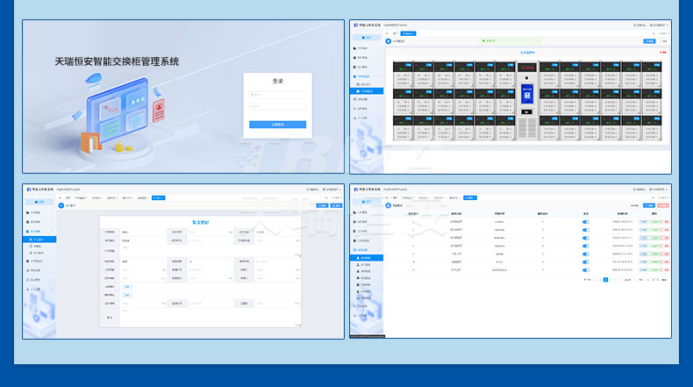Click the password field in the login box
Image resolution: width=693 pixels, height=387 pixels.
click(277, 107)
